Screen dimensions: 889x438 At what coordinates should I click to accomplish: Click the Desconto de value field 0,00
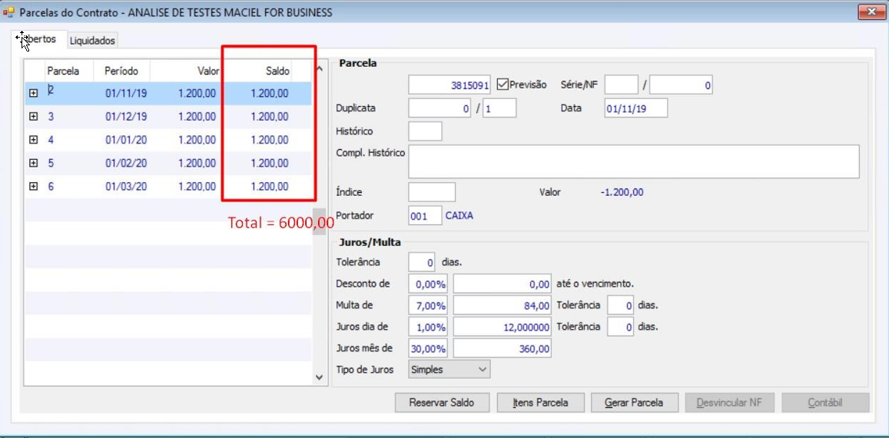[x=503, y=283]
